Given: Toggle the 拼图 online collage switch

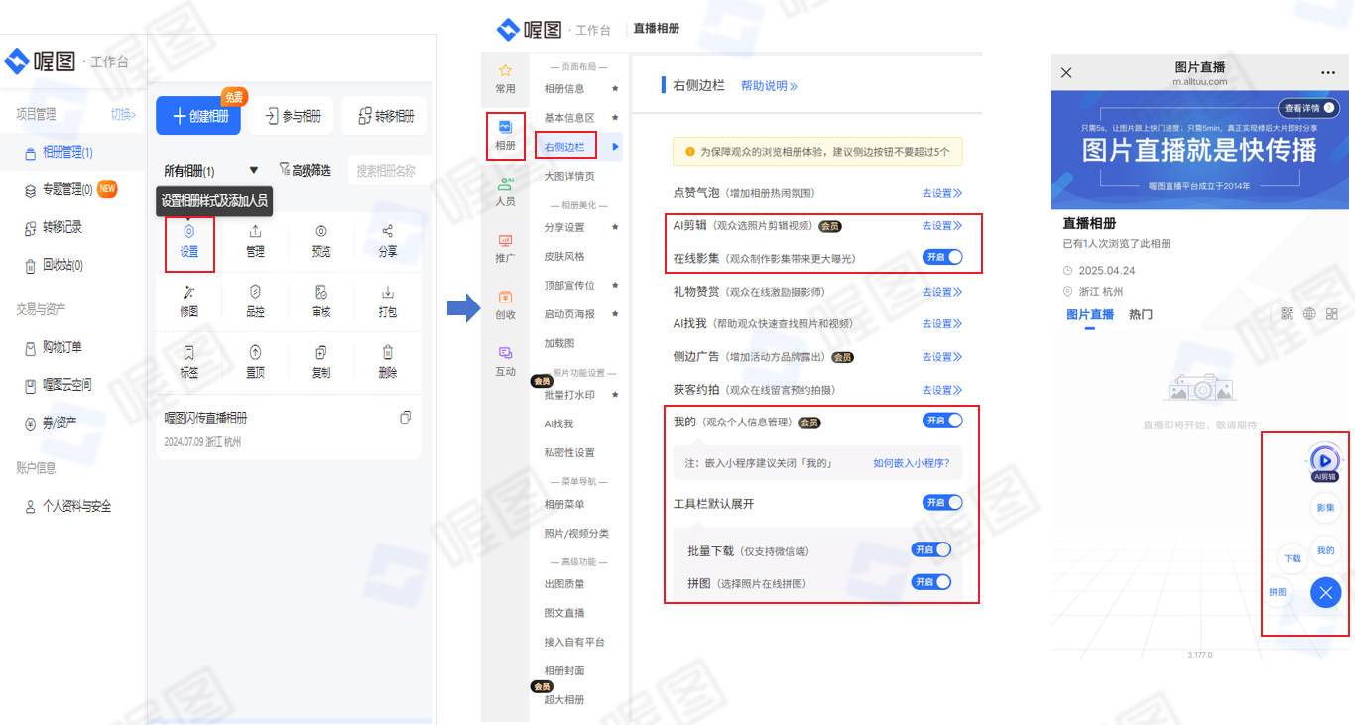Looking at the screenshot, I should point(931,582).
